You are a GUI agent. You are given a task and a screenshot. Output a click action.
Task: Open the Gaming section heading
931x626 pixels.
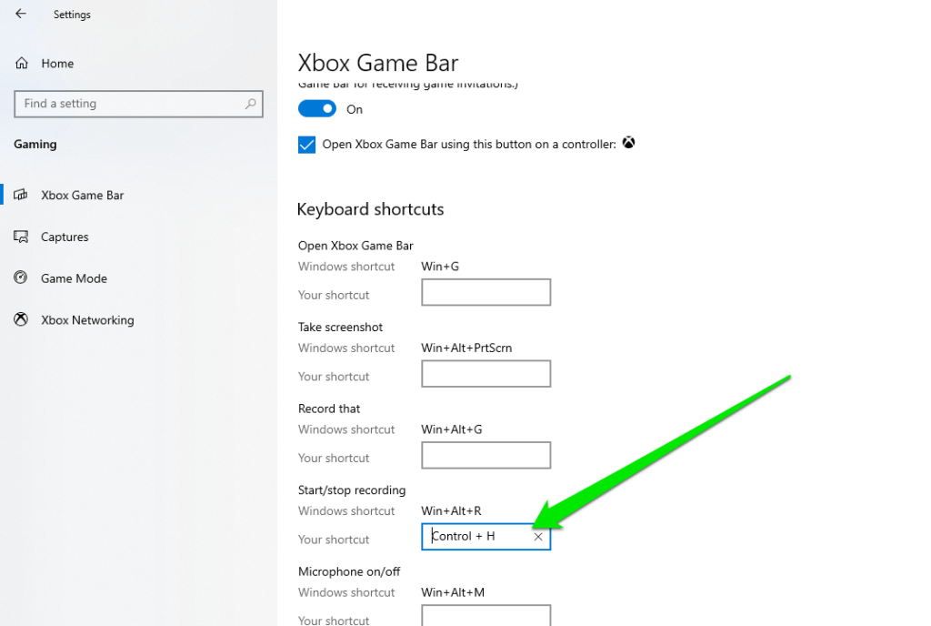pyautogui.click(x=36, y=144)
